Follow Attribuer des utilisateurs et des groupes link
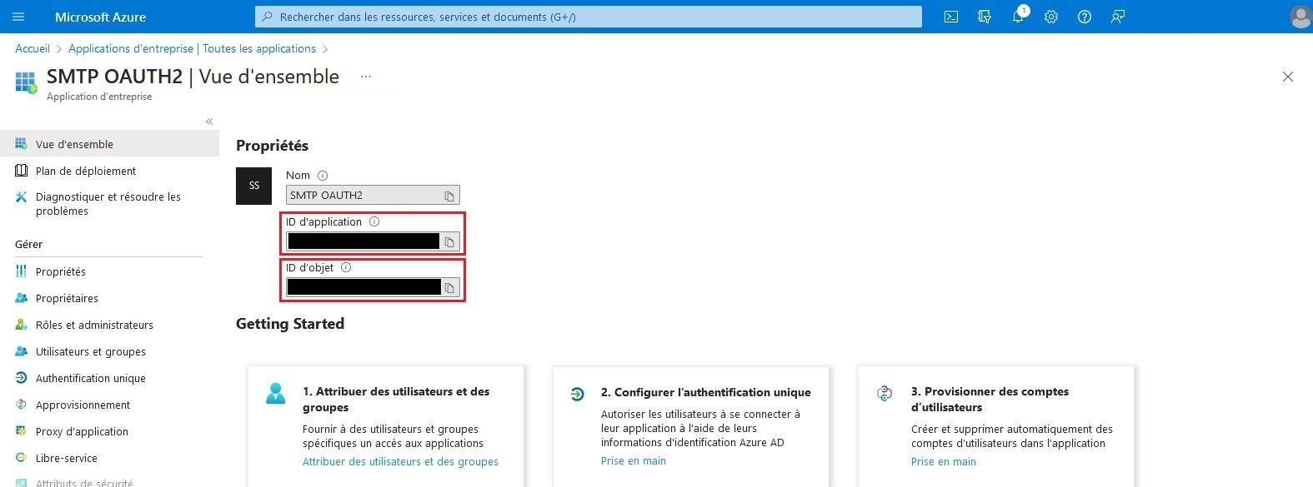Viewport: 1313px width, 487px height. [400, 461]
